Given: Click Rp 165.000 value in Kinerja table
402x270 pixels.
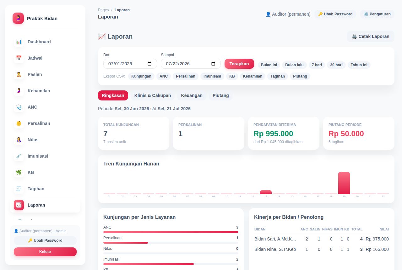Looking at the screenshot, I should point(377,249).
